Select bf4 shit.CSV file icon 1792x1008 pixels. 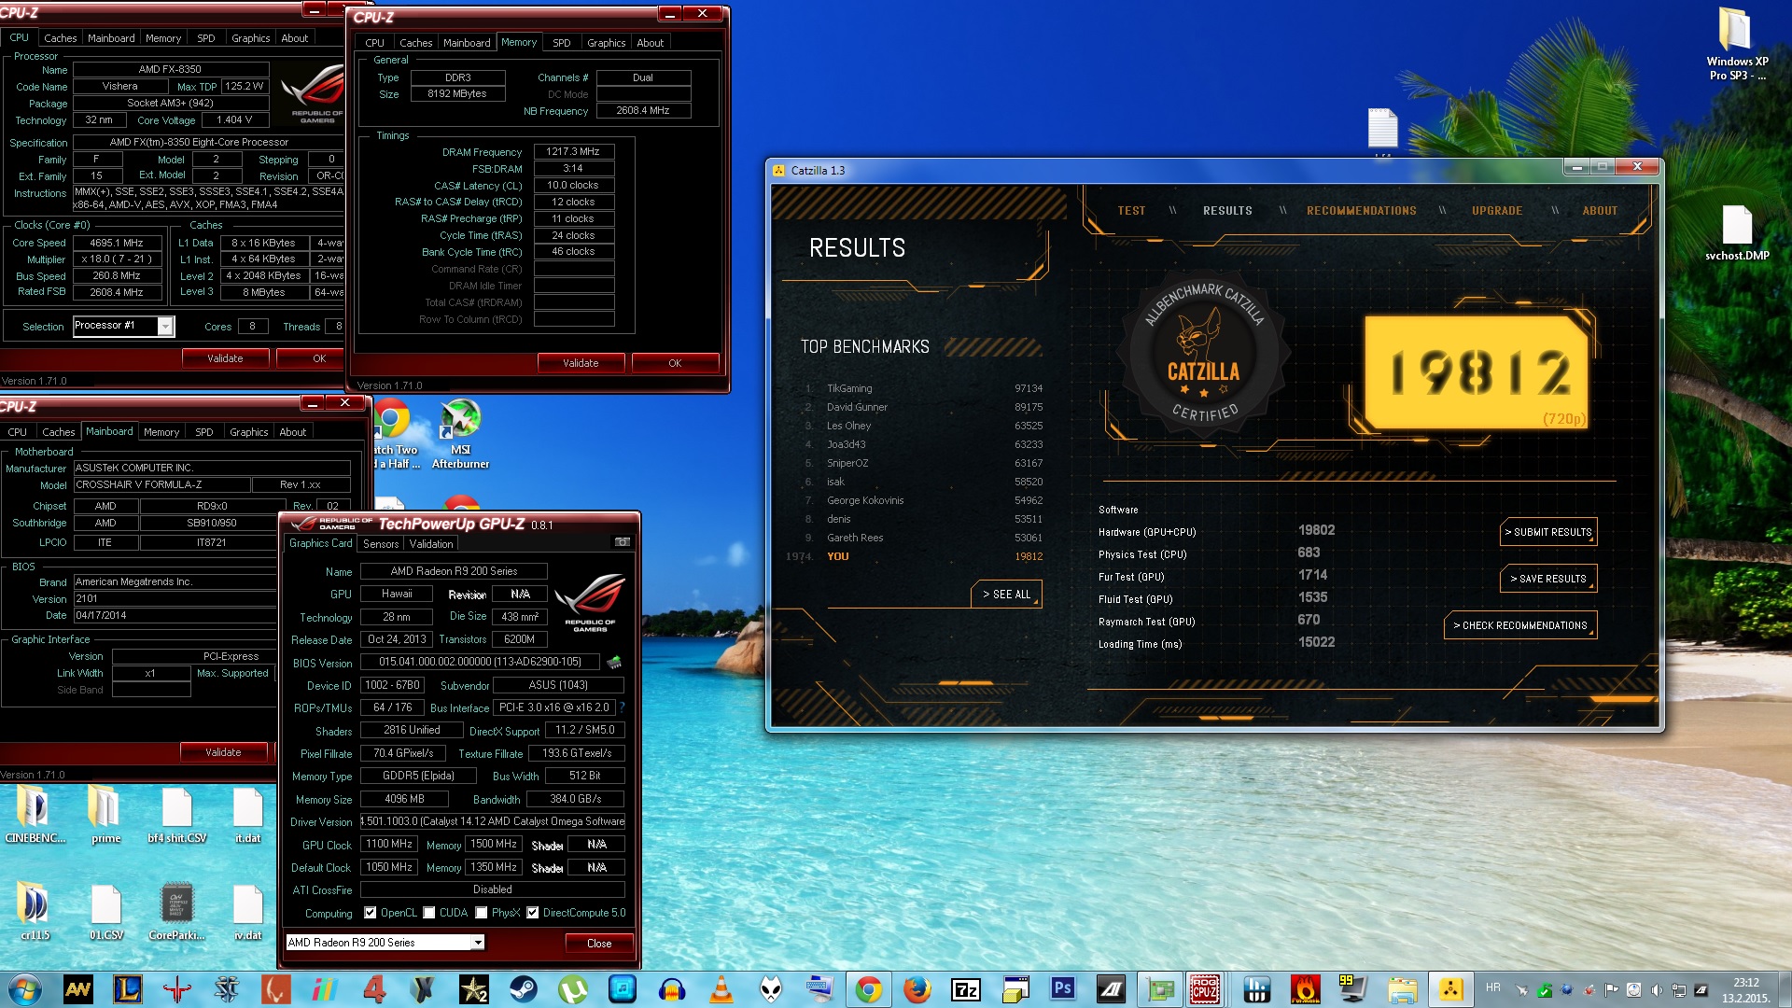pos(176,816)
